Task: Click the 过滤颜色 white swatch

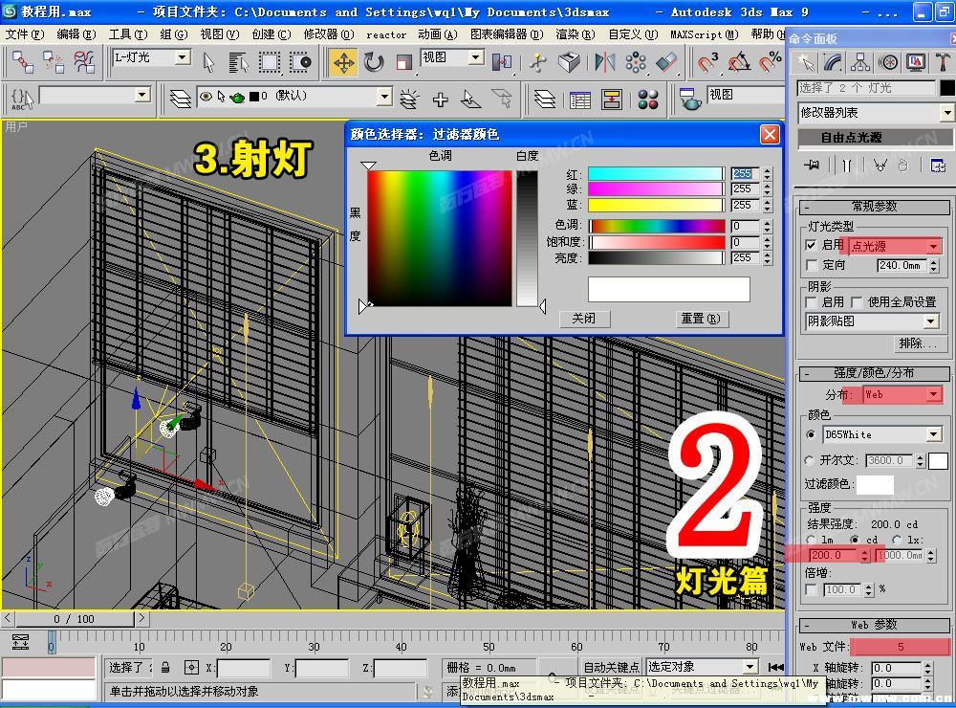Action: 875,484
